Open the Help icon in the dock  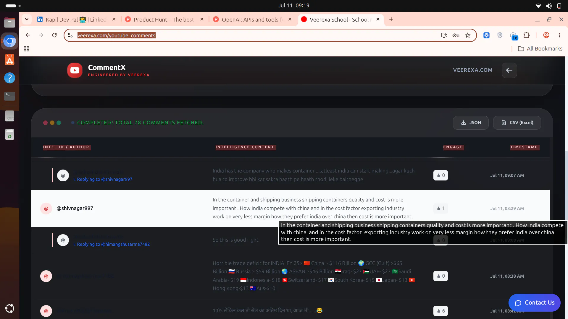[x=10, y=78]
